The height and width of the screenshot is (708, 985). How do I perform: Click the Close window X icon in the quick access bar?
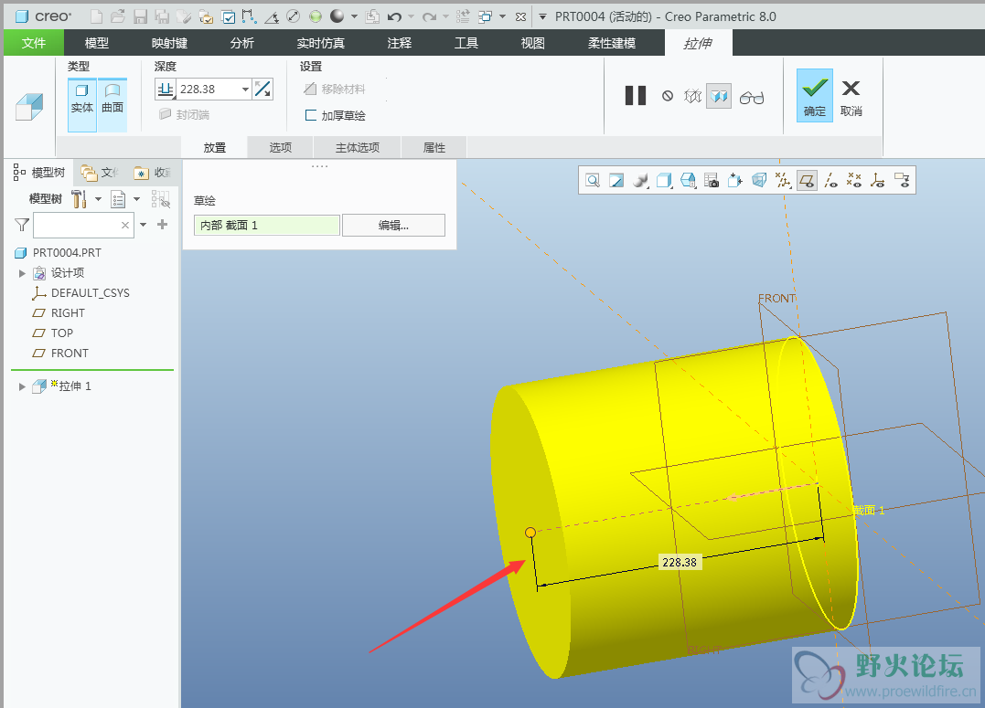pyautogui.click(x=520, y=17)
